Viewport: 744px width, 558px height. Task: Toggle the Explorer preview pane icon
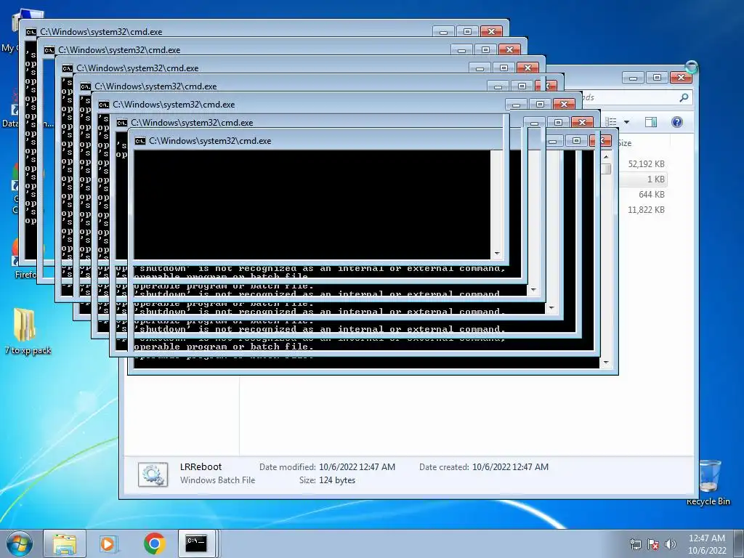coord(650,122)
